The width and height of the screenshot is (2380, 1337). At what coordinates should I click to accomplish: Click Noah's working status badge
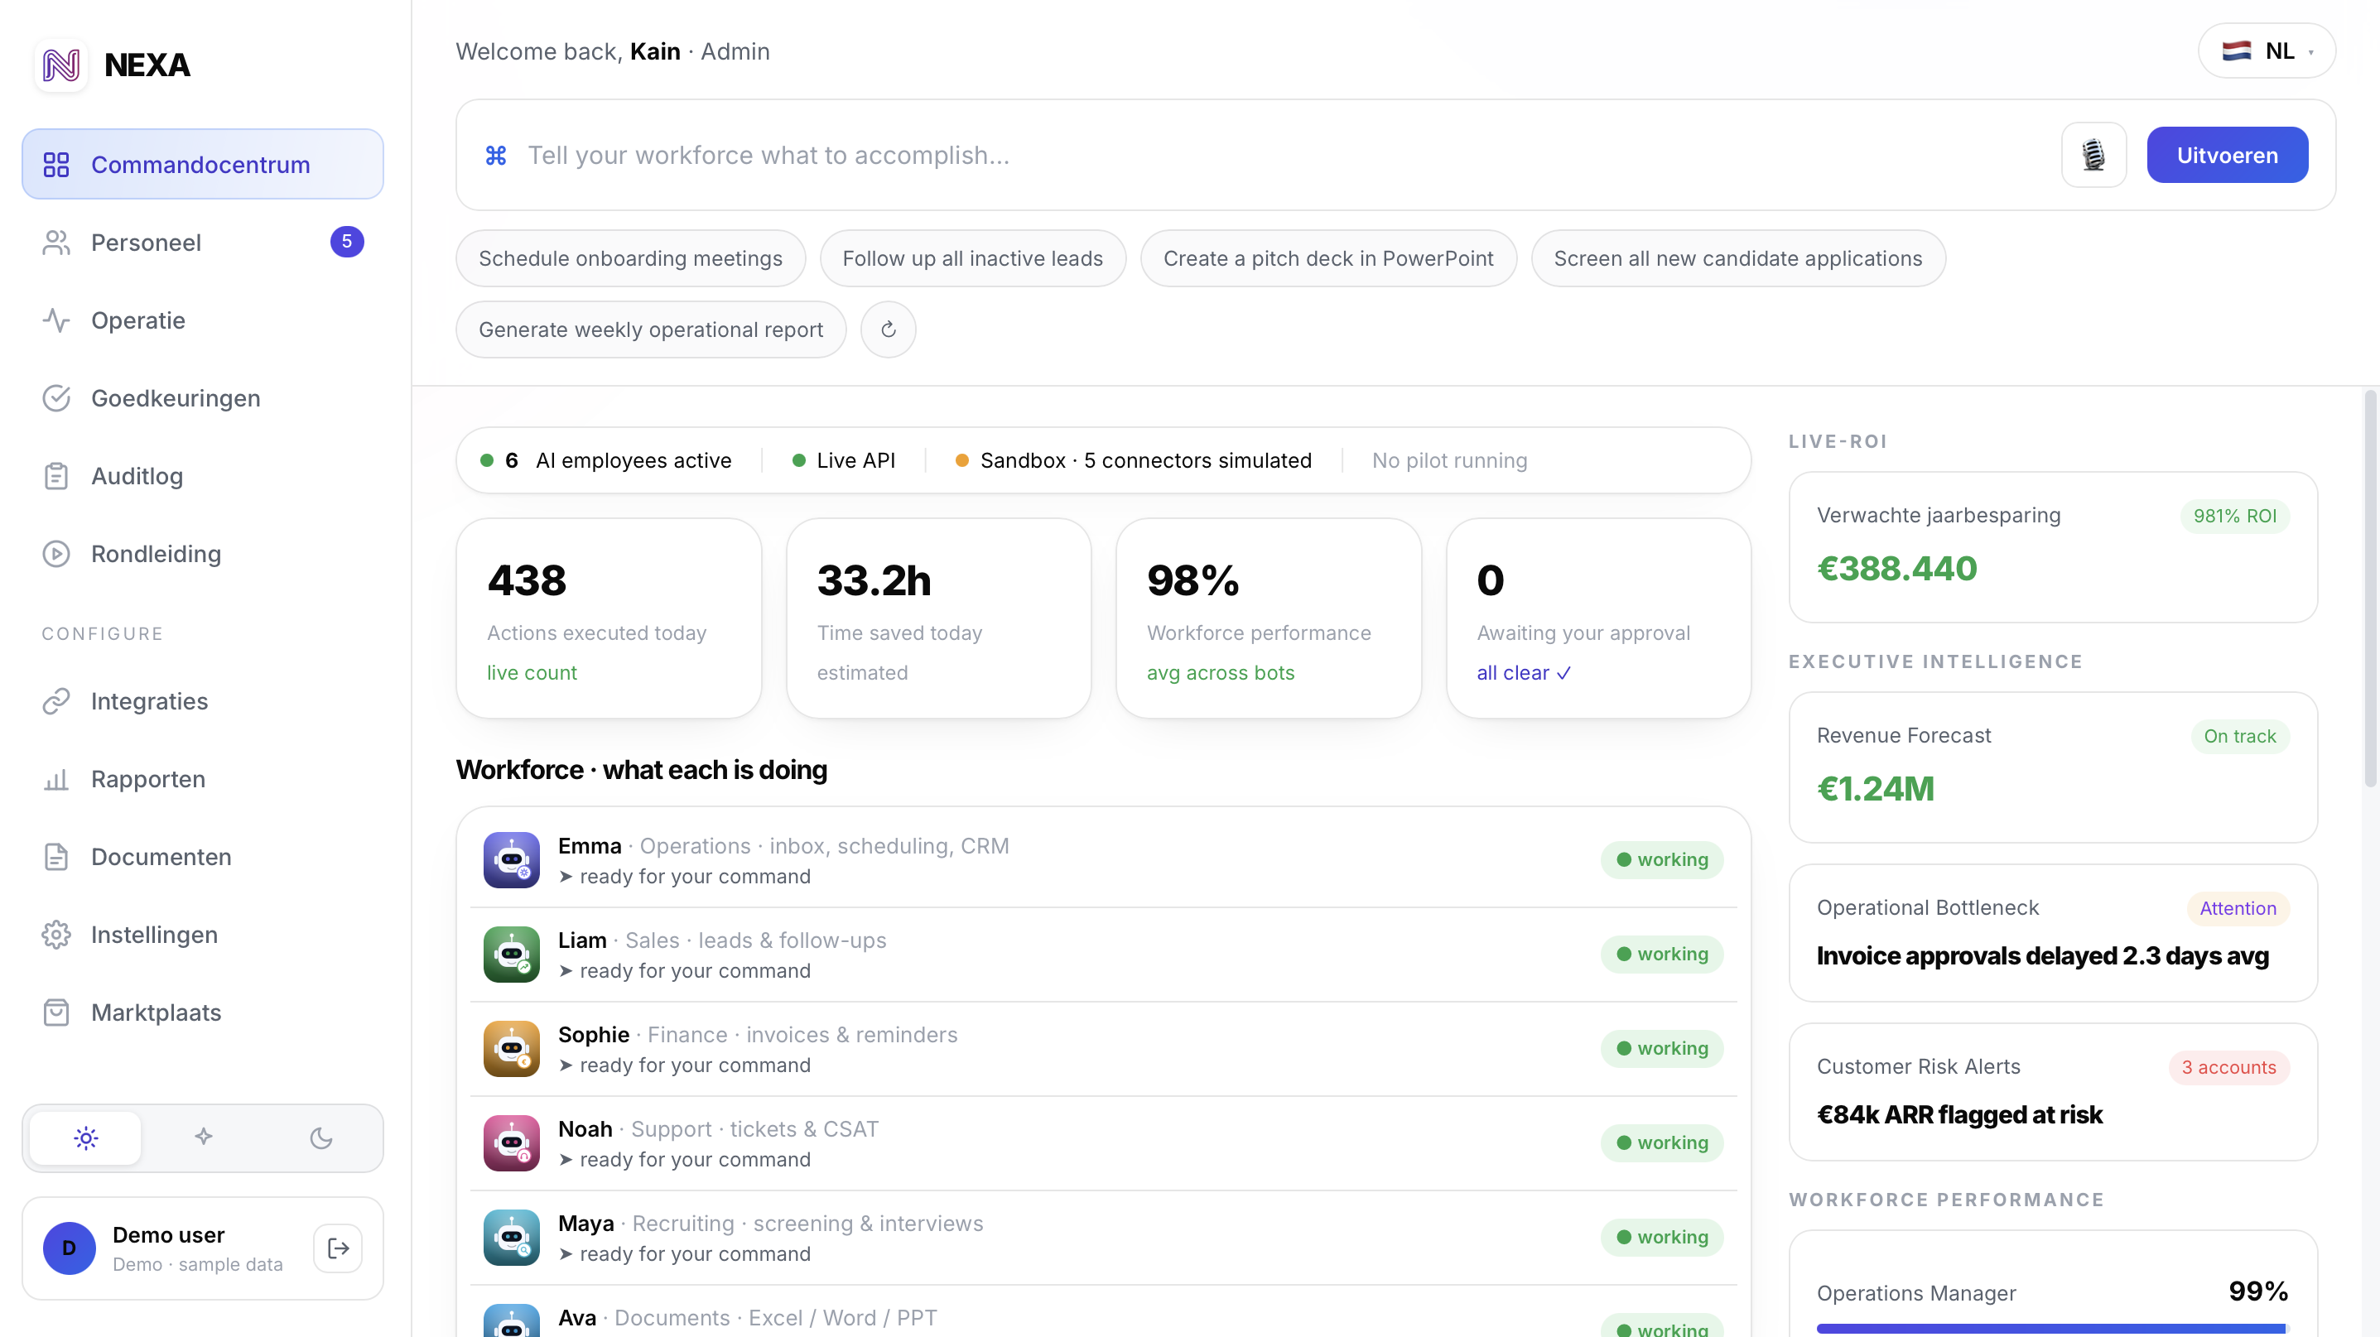1662,1143
